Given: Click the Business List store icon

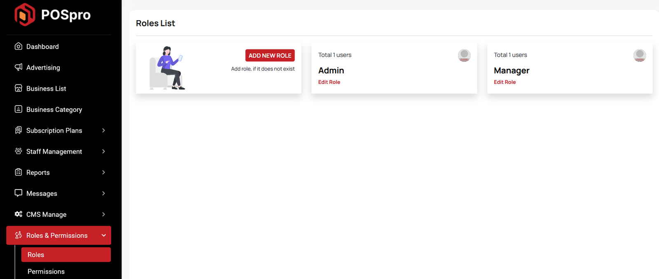Looking at the screenshot, I should pyautogui.click(x=18, y=88).
